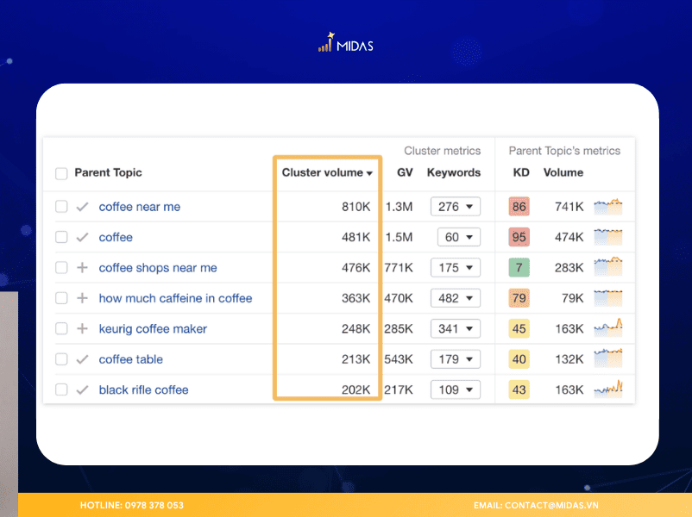Click plus icon beside how much caffeine in coffee

[82, 298]
